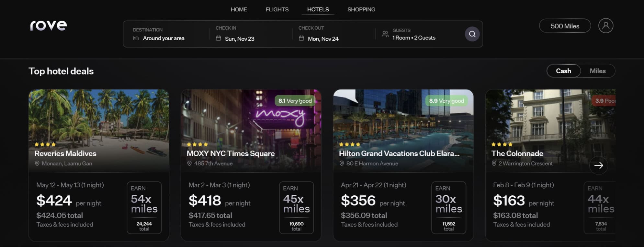Click the $424.05 total text
Screen dimensions: 644x247
click(x=60, y=215)
